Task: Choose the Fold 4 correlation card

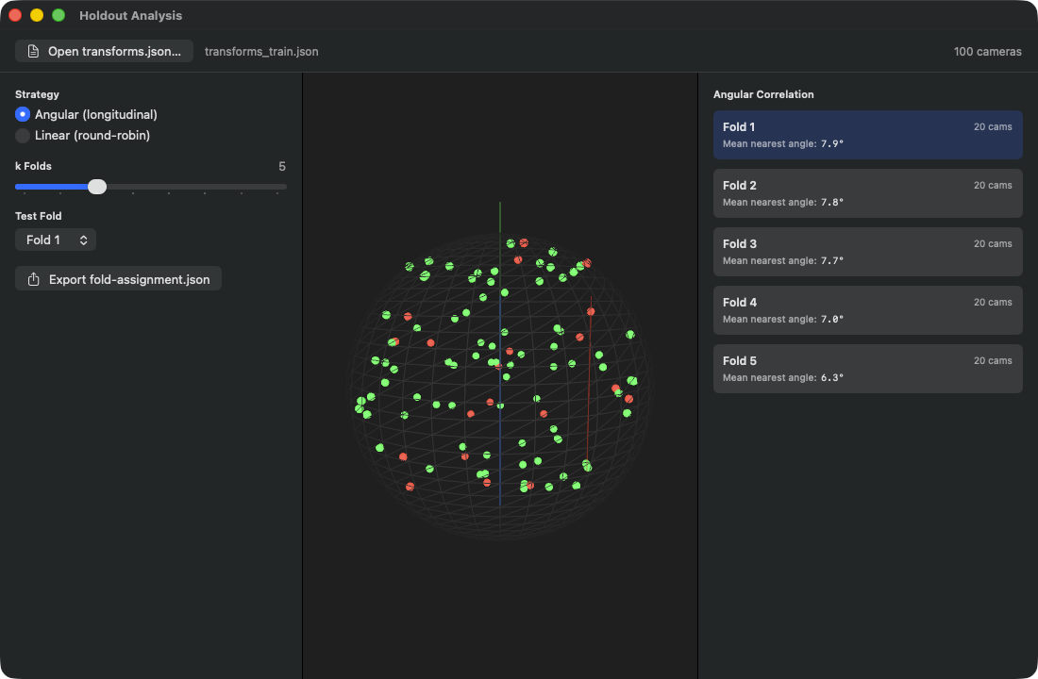Action: (867, 309)
